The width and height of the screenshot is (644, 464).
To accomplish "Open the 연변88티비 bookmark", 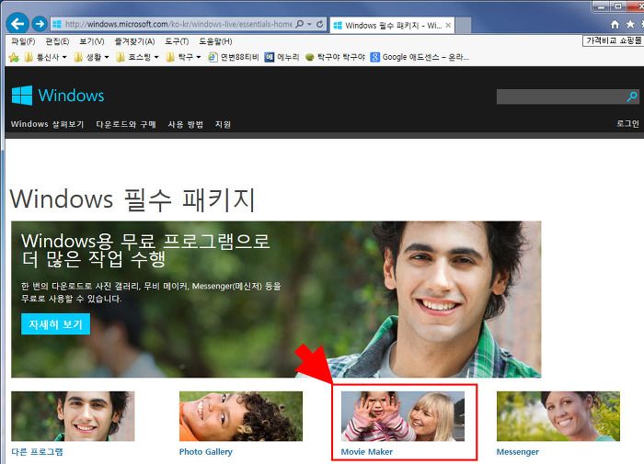I will click(234, 57).
